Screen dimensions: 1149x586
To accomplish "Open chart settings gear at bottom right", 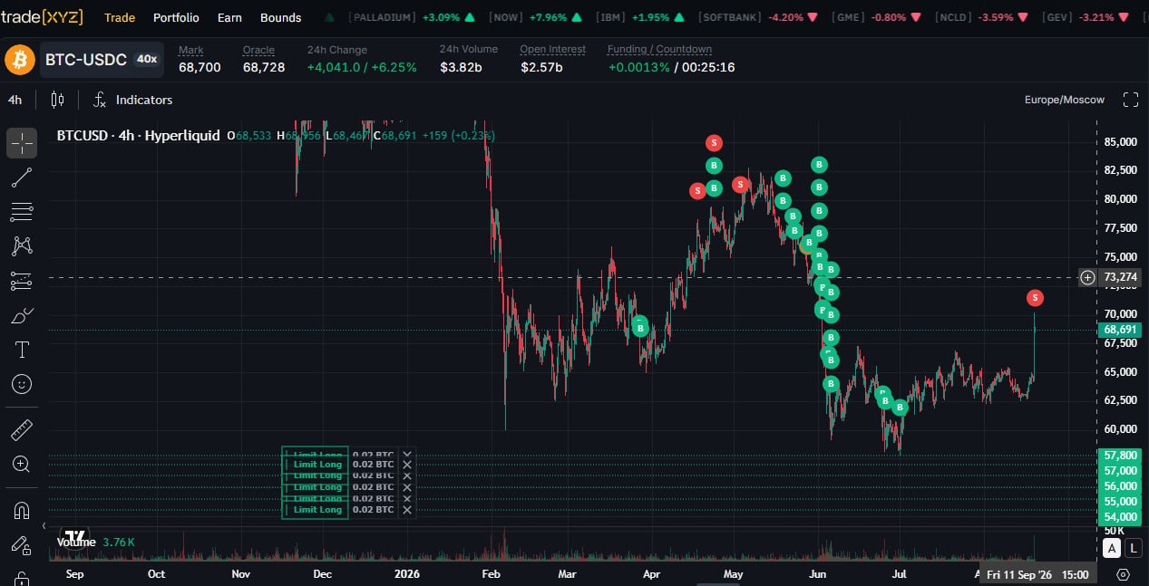I will click(x=1124, y=574).
